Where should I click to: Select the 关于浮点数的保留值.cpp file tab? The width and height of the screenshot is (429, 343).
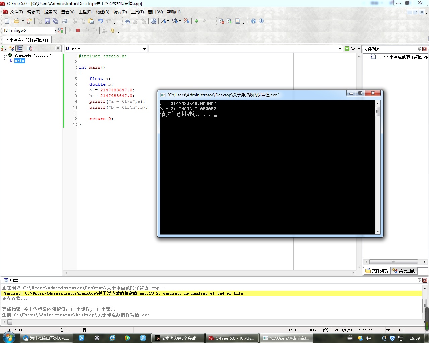27,40
